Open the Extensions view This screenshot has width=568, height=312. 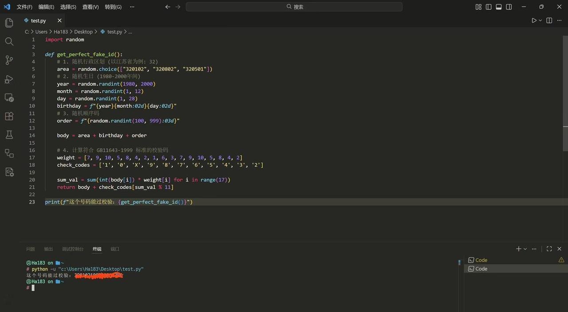tap(9, 116)
